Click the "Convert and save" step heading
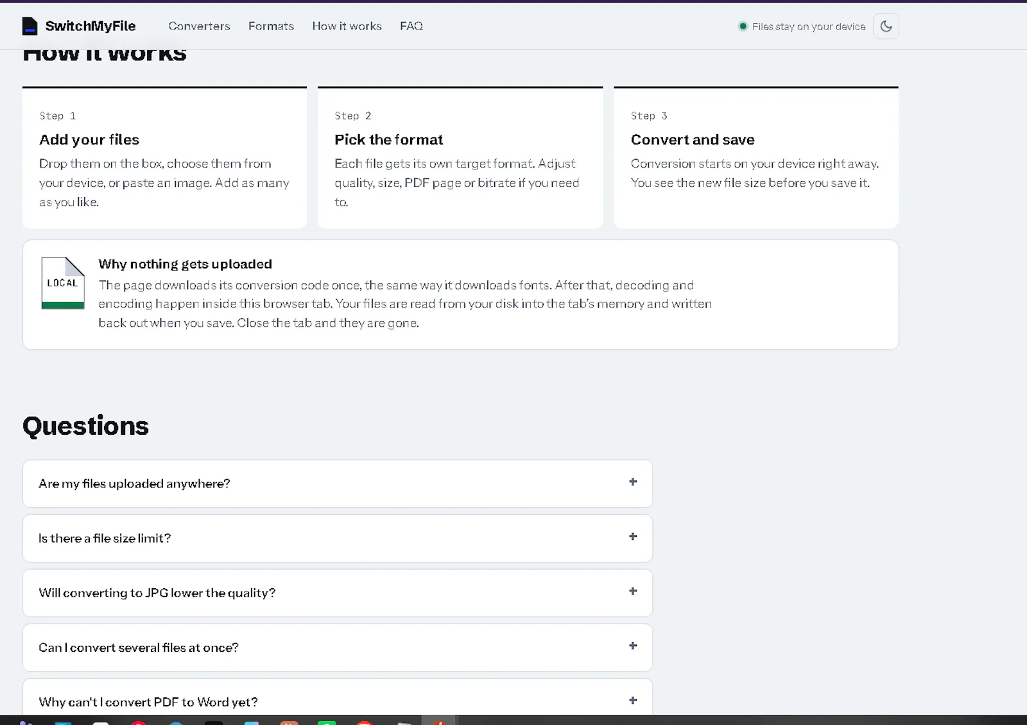Image resolution: width=1027 pixels, height=725 pixels. 693,139
